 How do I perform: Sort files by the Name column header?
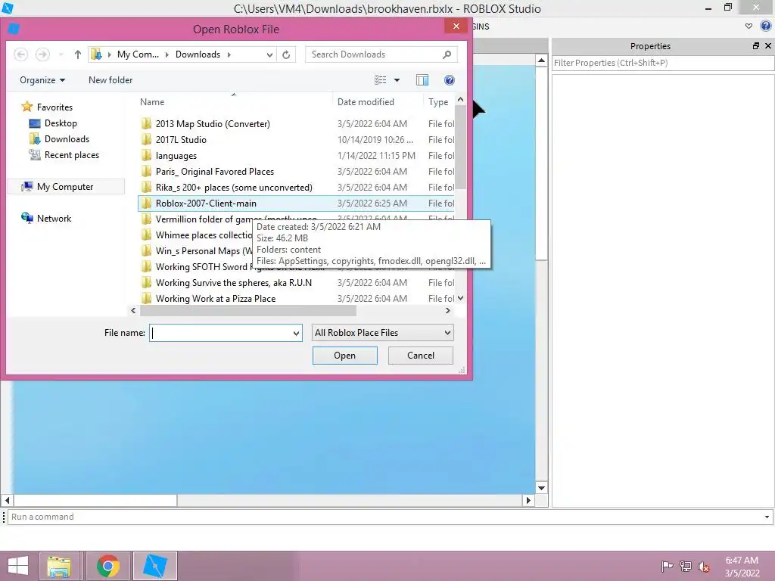pyautogui.click(x=152, y=102)
